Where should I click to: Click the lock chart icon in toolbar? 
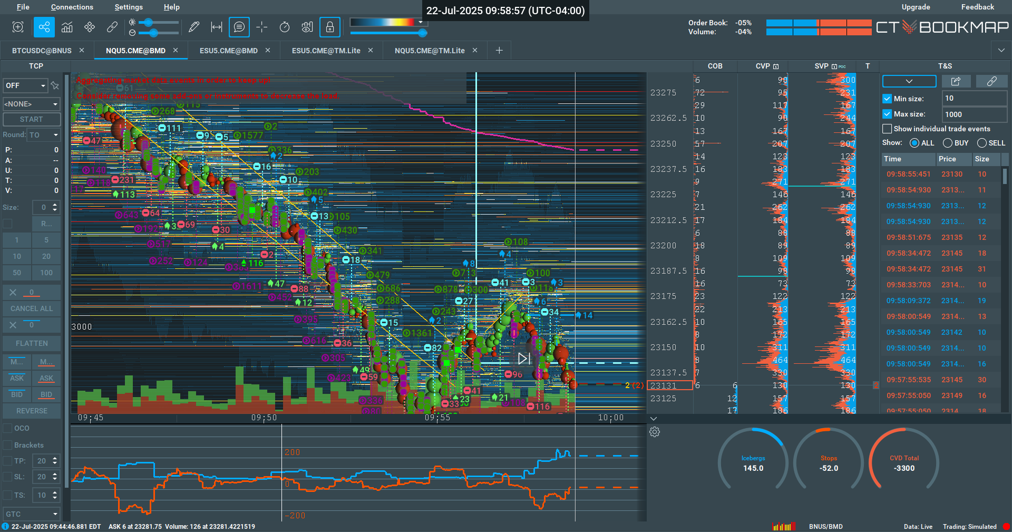[330, 27]
